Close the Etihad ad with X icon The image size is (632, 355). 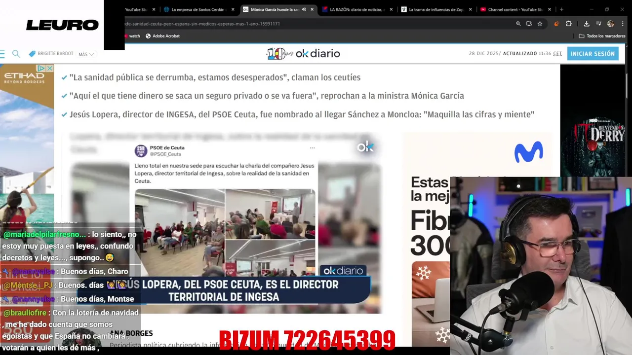(50, 68)
